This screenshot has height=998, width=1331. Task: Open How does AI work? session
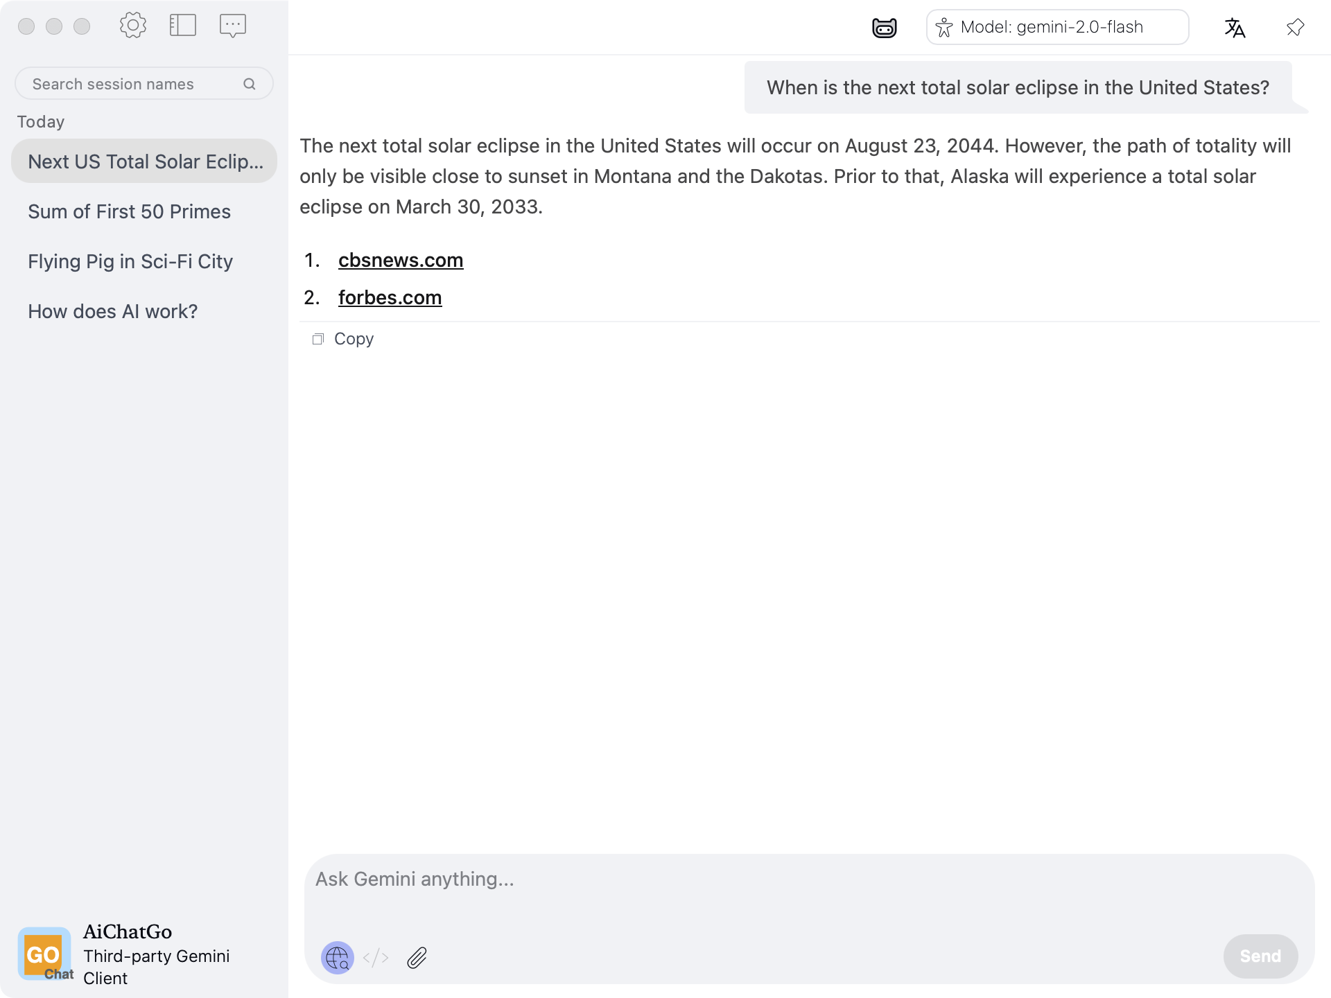point(113,311)
